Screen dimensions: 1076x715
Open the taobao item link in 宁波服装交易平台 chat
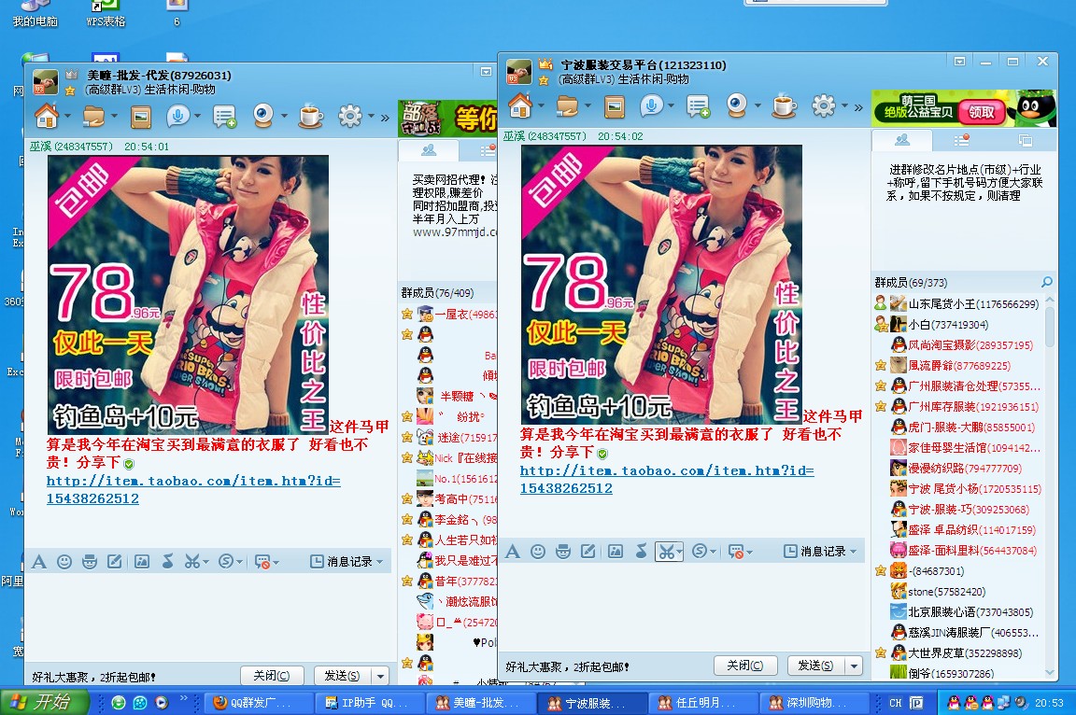(x=666, y=480)
